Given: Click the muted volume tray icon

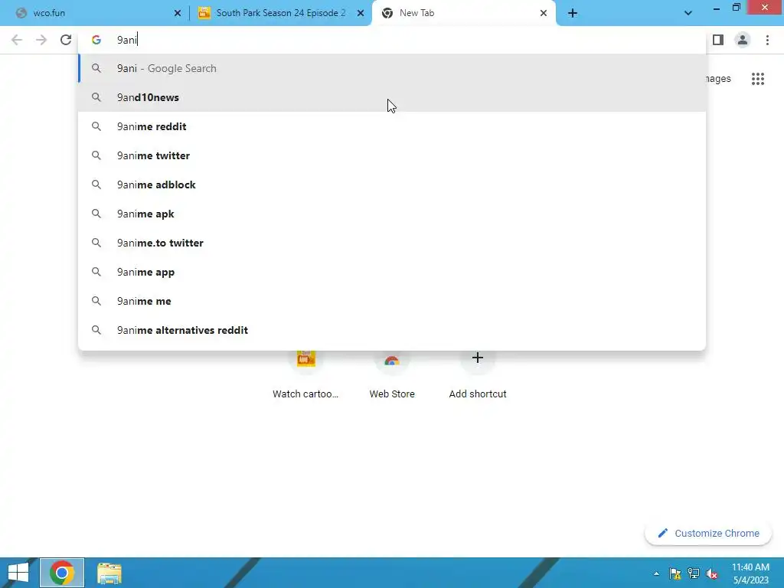Looking at the screenshot, I should click(712, 573).
